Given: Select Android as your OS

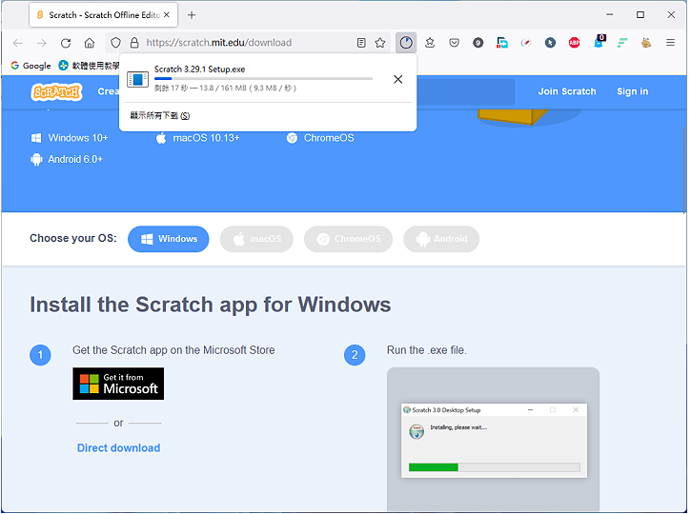Looking at the screenshot, I should point(441,239).
